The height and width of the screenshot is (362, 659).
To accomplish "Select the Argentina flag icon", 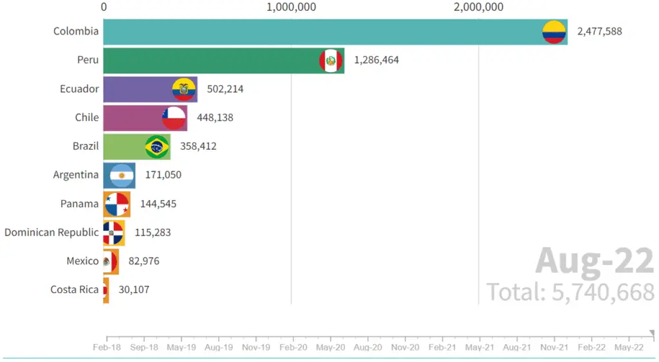I will pyautogui.click(x=122, y=175).
